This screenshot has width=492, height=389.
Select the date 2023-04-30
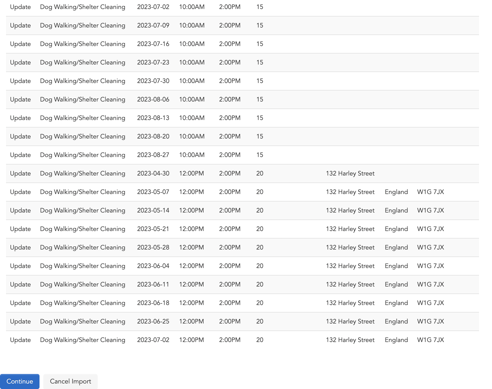[x=153, y=173]
